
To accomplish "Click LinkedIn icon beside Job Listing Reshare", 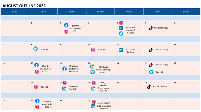I will [x=121, y=50].
